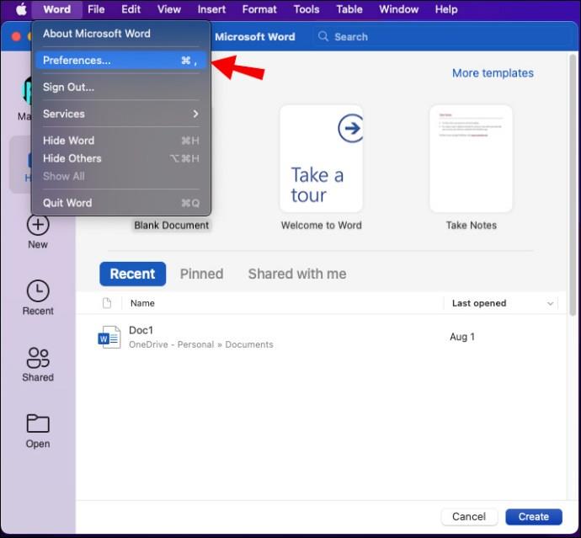Open the Tools menu
The image size is (581, 538).
pyautogui.click(x=306, y=9)
